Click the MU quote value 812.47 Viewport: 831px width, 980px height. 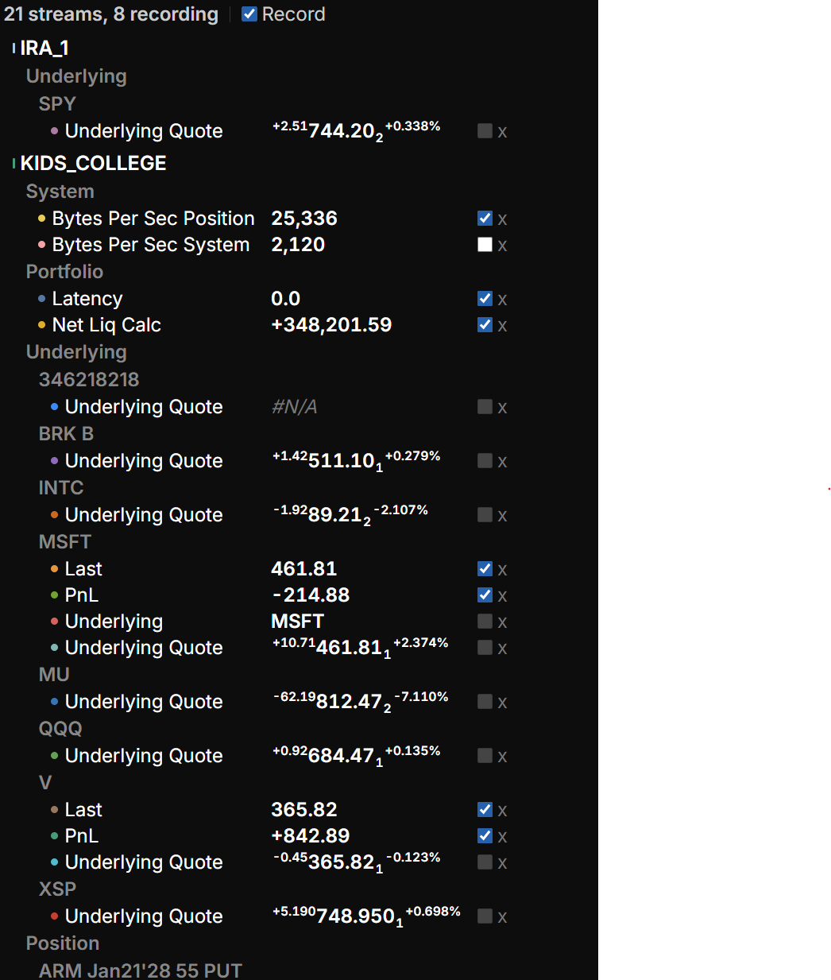[x=350, y=702]
